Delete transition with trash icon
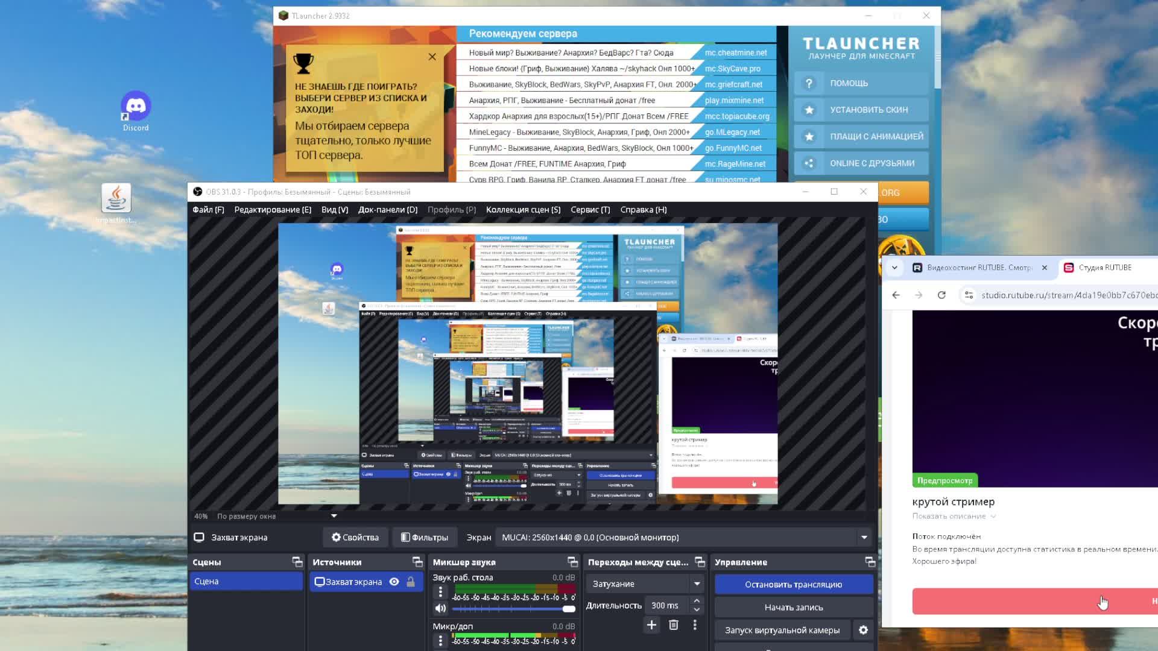Image resolution: width=1158 pixels, height=651 pixels. 674,625
